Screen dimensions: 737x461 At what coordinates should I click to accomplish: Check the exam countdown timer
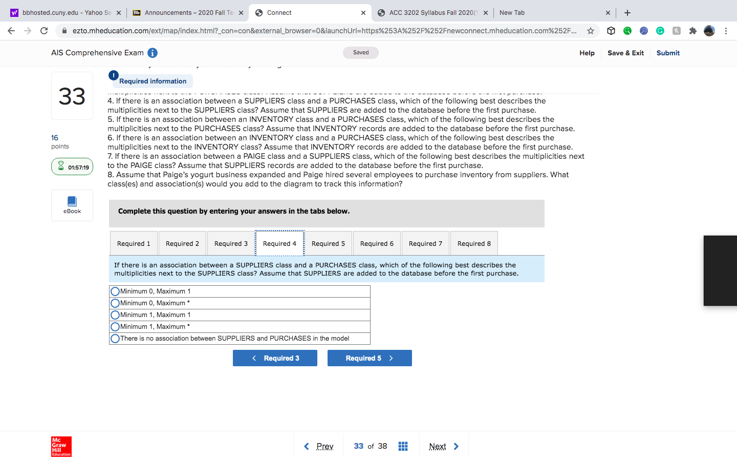pos(72,166)
